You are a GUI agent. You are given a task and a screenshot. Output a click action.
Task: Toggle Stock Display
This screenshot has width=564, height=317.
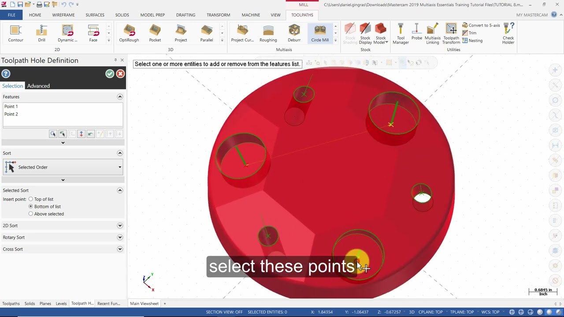(x=365, y=33)
